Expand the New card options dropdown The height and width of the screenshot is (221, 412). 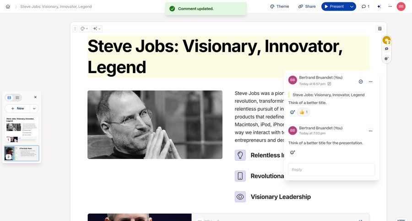click(x=34, y=108)
